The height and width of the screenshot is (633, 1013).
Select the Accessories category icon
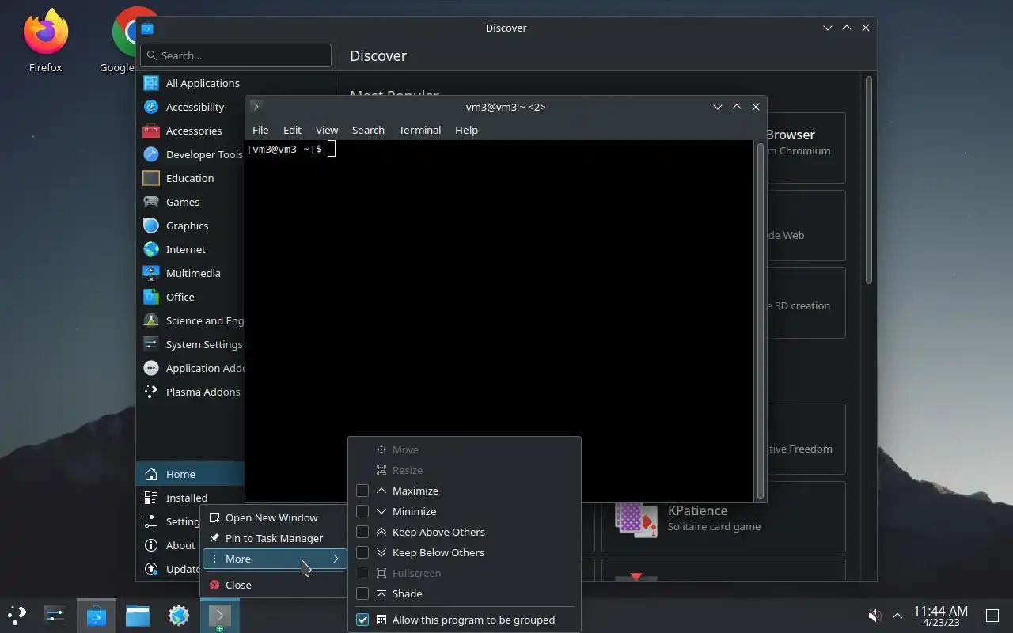[151, 131]
